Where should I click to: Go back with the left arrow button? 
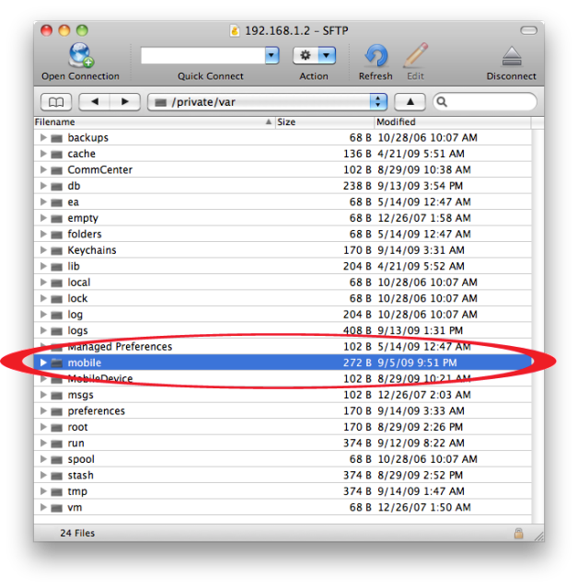[95, 102]
